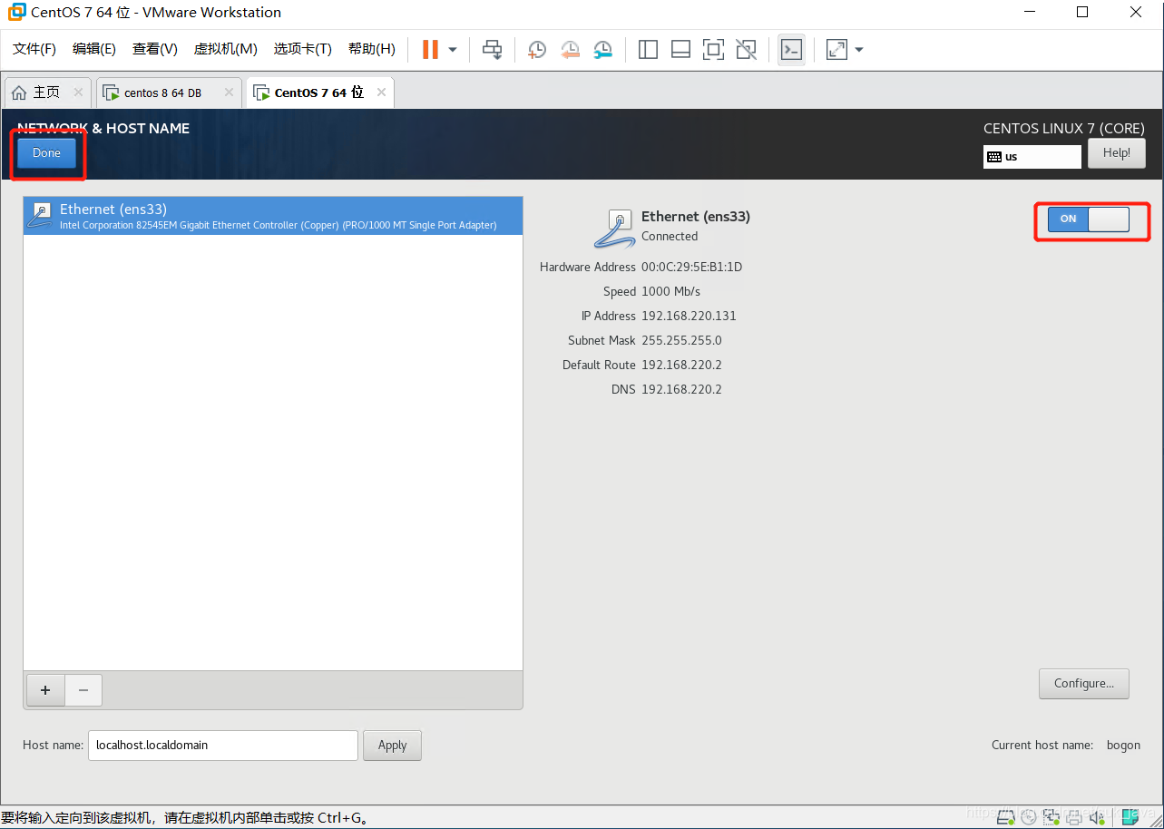Close the centos 8 64 DB tab
Image resolution: width=1164 pixels, height=829 pixels.
click(227, 93)
